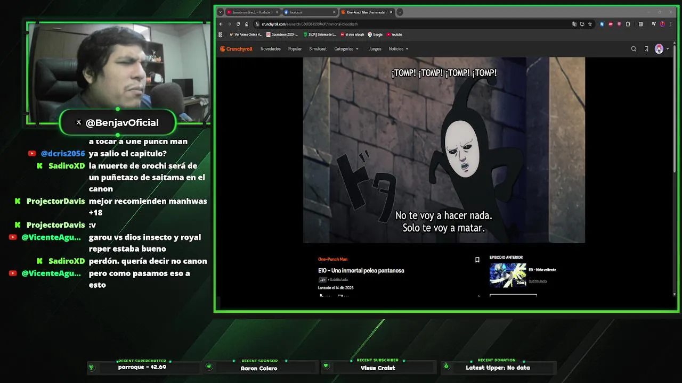Open the bookmarks bar apps grid icon
This screenshot has width=682, height=383.
[221, 35]
